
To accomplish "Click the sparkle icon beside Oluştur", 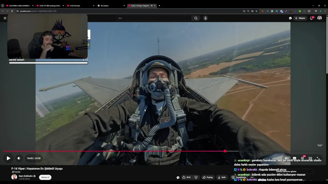I will 290,18.
